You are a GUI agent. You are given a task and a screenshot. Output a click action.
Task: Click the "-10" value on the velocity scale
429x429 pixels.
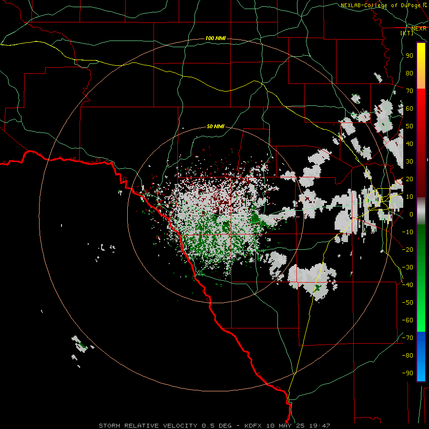408,232
